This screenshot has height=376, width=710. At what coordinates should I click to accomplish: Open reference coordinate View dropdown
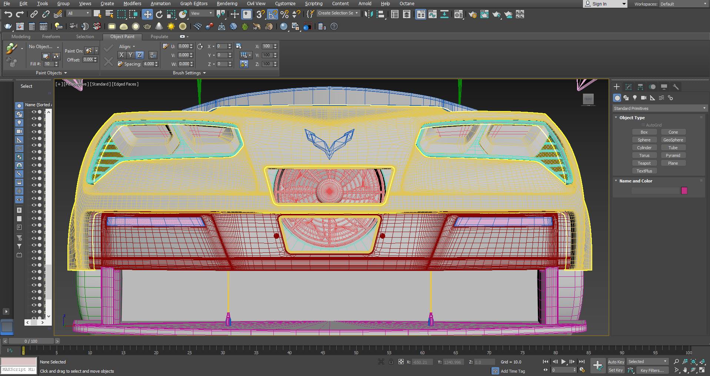201,13
